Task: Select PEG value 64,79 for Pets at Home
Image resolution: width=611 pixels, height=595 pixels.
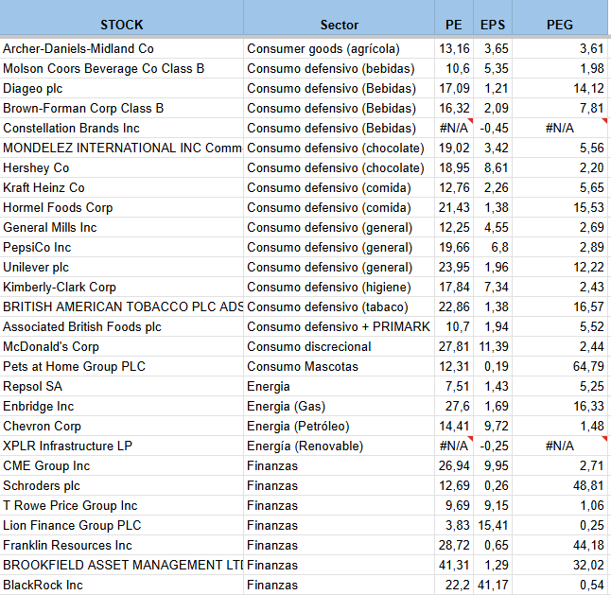Action: click(x=560, y=367)
